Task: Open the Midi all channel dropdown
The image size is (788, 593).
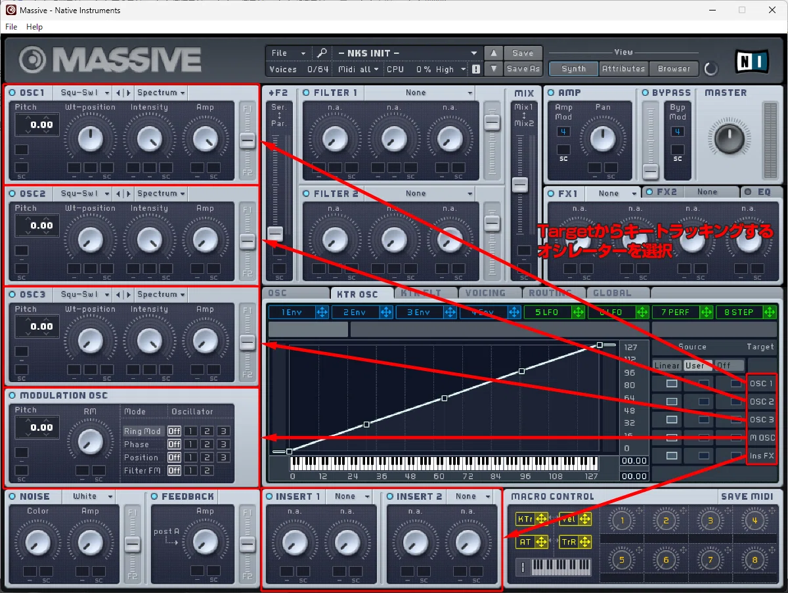Action: pyautogui.click(x=359, y=69)
